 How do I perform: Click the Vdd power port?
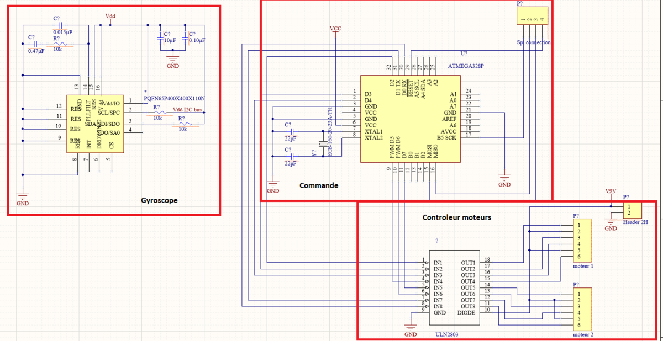(110, 17)
